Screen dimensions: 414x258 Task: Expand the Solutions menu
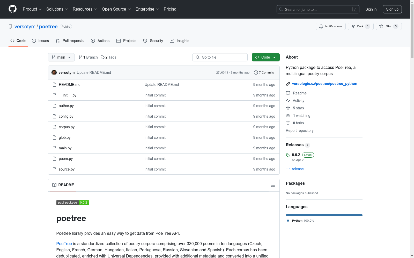click(57, 9)
